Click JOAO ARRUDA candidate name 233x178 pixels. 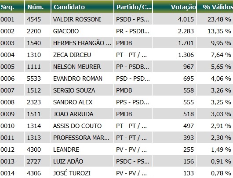coord(73,114)
